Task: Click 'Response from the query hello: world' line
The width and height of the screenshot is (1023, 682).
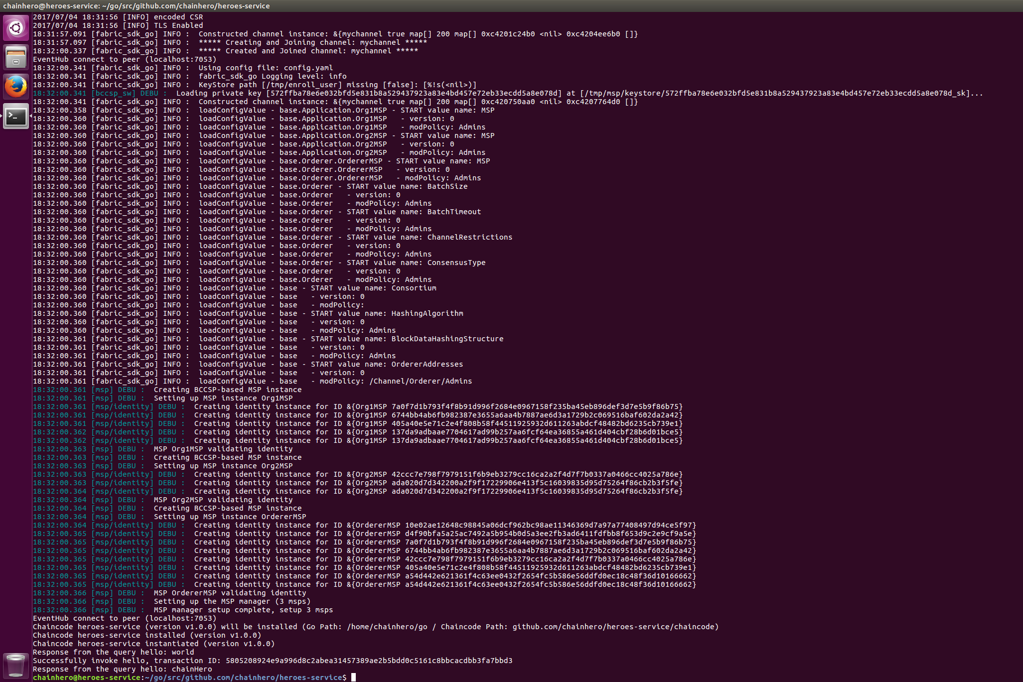Action: [x=114, y=652]
